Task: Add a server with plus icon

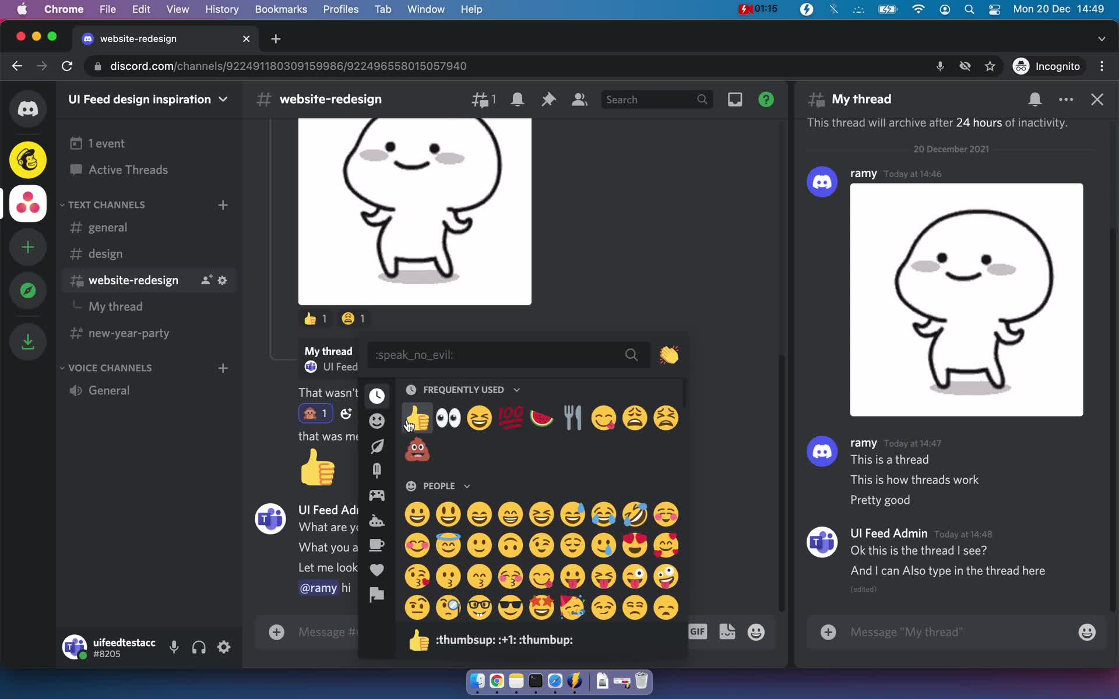Action: pyautogui.click(x=27, y=248)
